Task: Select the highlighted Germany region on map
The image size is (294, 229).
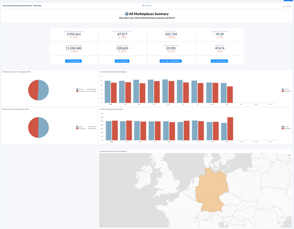Action: coord(212,190)
